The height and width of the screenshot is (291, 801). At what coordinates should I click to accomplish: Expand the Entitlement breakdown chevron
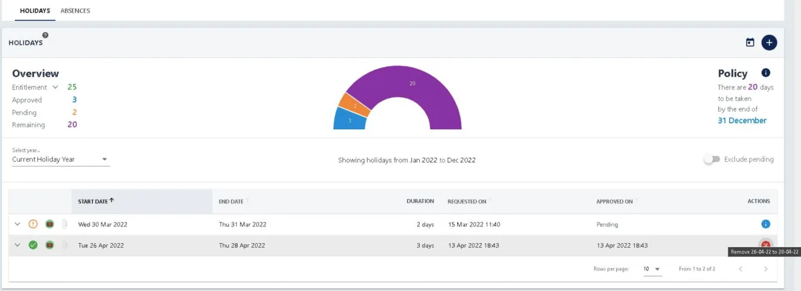click(55, 87)
